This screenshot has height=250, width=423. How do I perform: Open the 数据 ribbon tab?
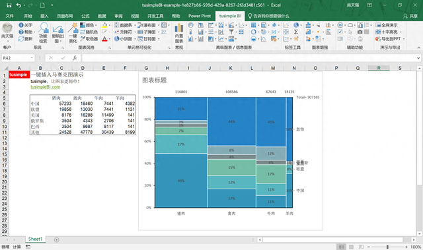coord(102,16)
